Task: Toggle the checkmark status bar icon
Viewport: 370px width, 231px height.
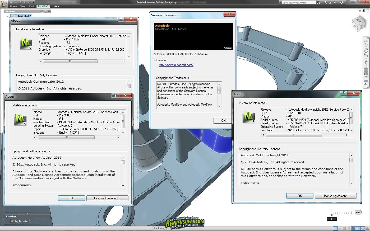Action: [x=335, y=228]
